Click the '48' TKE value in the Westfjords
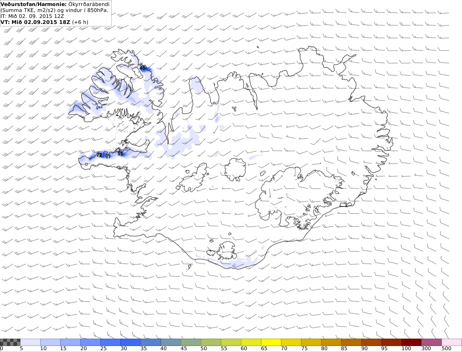 click(x=143, y=68)
